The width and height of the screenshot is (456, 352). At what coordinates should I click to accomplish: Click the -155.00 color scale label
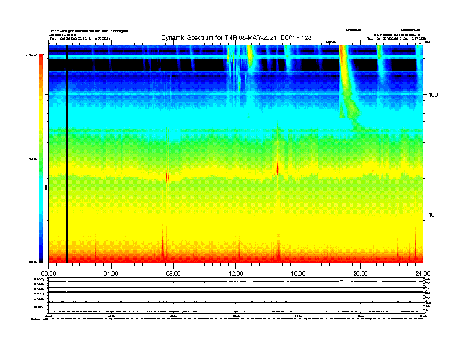[32, 262]
